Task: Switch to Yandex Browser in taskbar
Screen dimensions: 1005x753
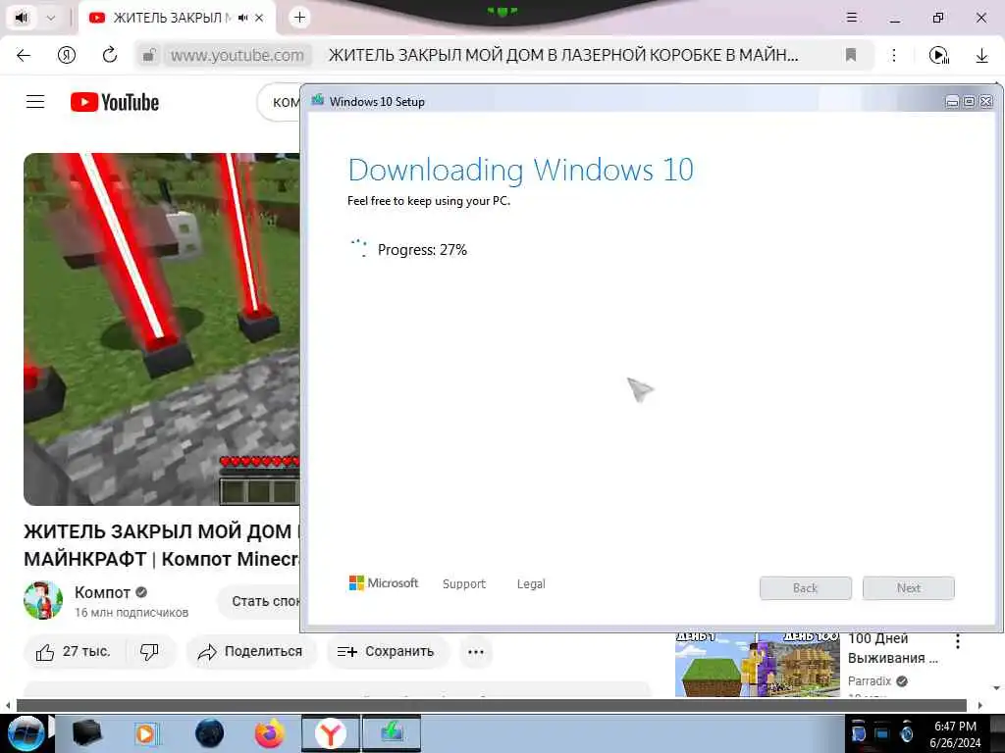Action: pyautogui.click(x=330, y=733)
